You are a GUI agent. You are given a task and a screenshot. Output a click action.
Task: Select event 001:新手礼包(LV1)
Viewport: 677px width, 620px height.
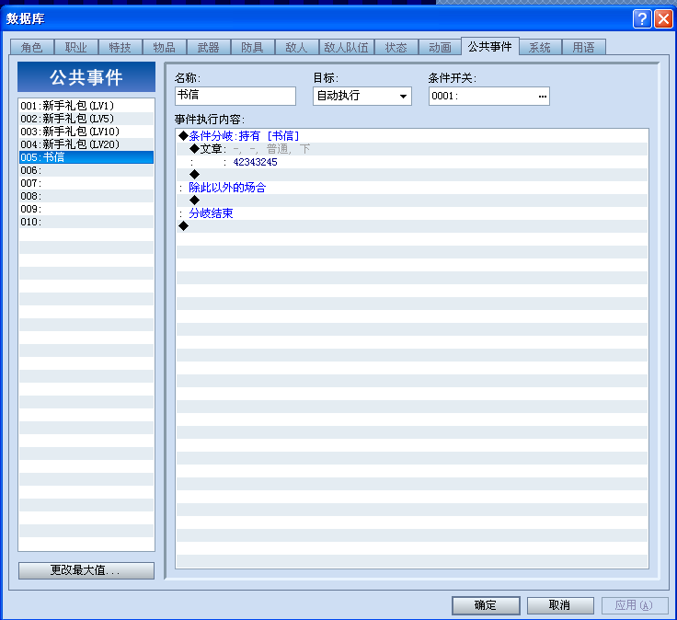[x=86, y=106]
